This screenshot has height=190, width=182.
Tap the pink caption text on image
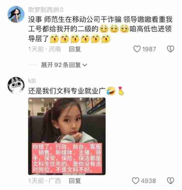pos(67,158)
